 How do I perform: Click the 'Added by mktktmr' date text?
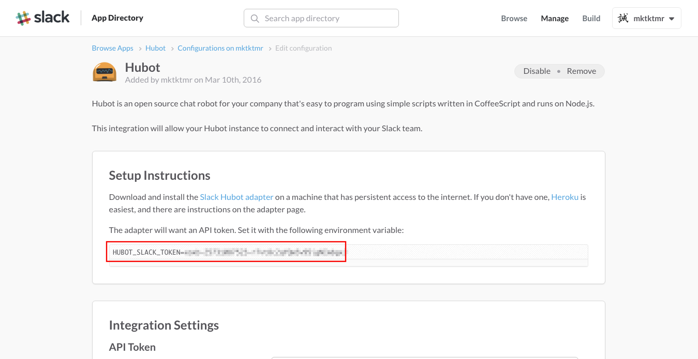pyautogui.click(x=194, y=80)
